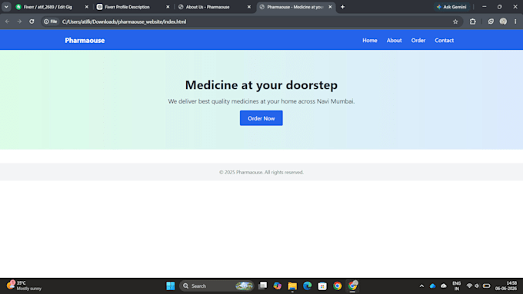
Task: Reload the page with refresh icon
Action: click(x=32, y=21)
